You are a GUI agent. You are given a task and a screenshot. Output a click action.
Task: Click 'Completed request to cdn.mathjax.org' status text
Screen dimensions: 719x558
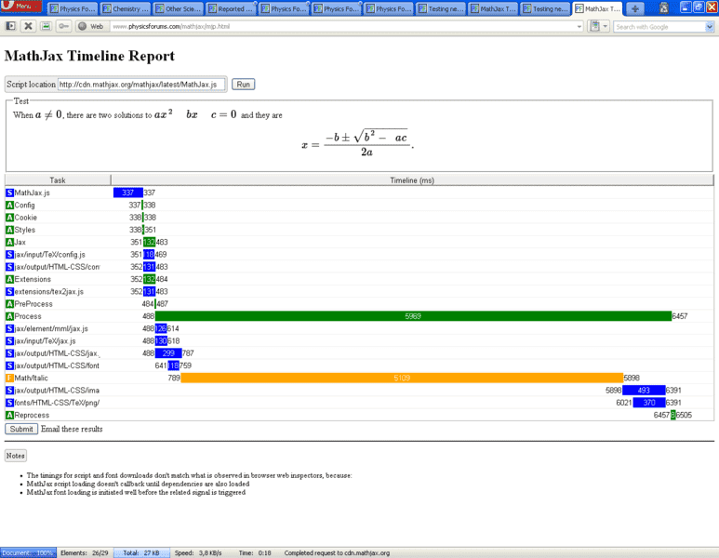coord(337,553)
